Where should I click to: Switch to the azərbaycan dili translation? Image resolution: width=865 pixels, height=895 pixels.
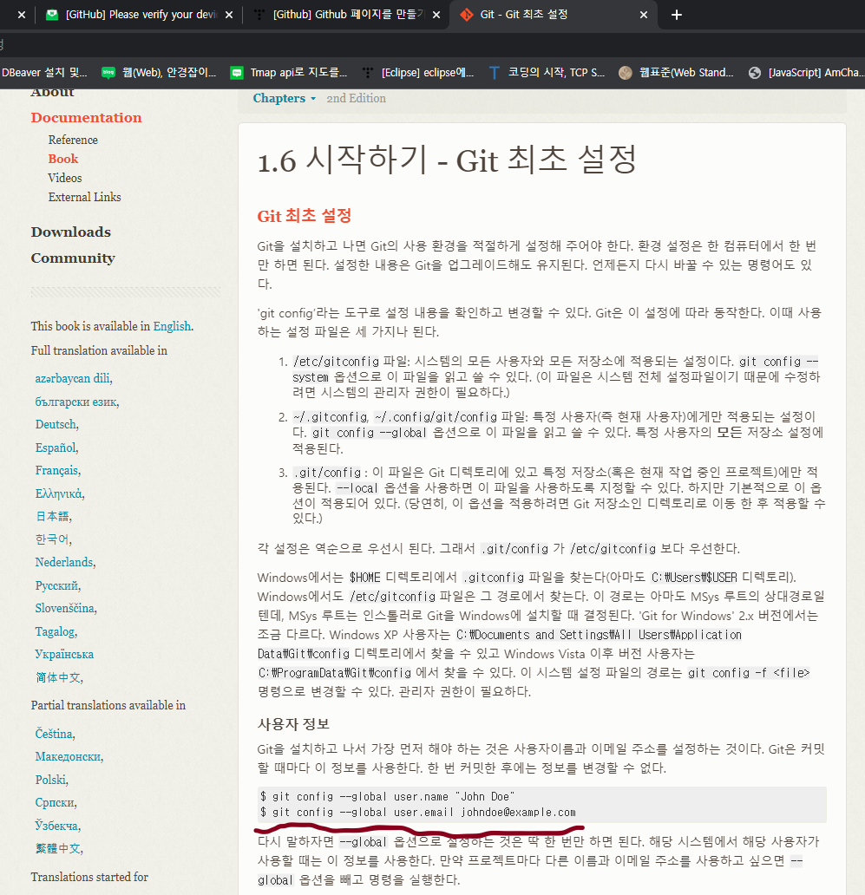[73, 378]
